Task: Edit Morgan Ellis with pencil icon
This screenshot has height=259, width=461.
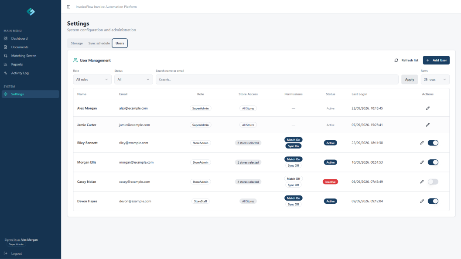Action: [x=422, y=162]
